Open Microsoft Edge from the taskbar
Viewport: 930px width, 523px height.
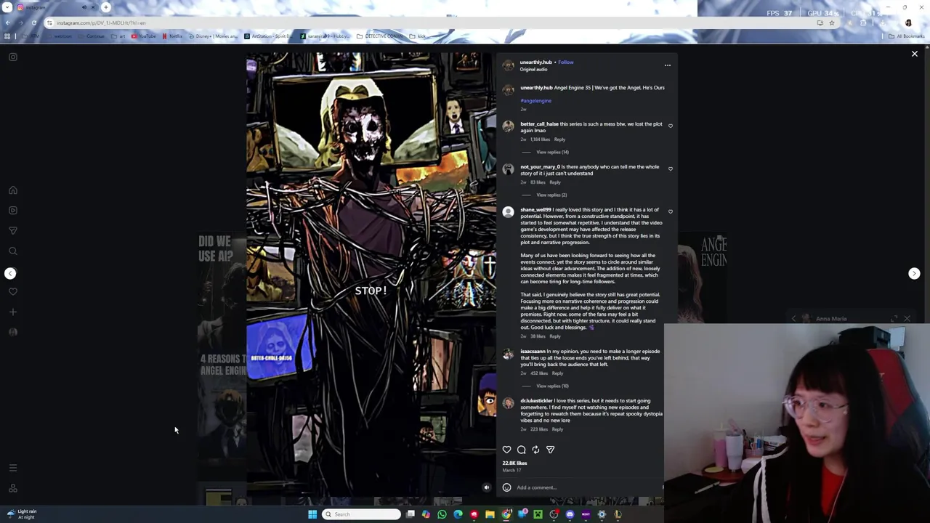click(x=458, y=514)
